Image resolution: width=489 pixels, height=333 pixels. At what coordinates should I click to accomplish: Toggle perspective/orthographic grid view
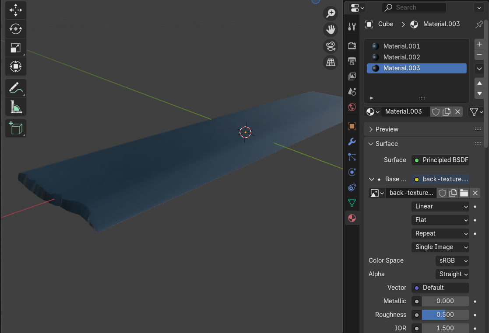pos(331,62)
